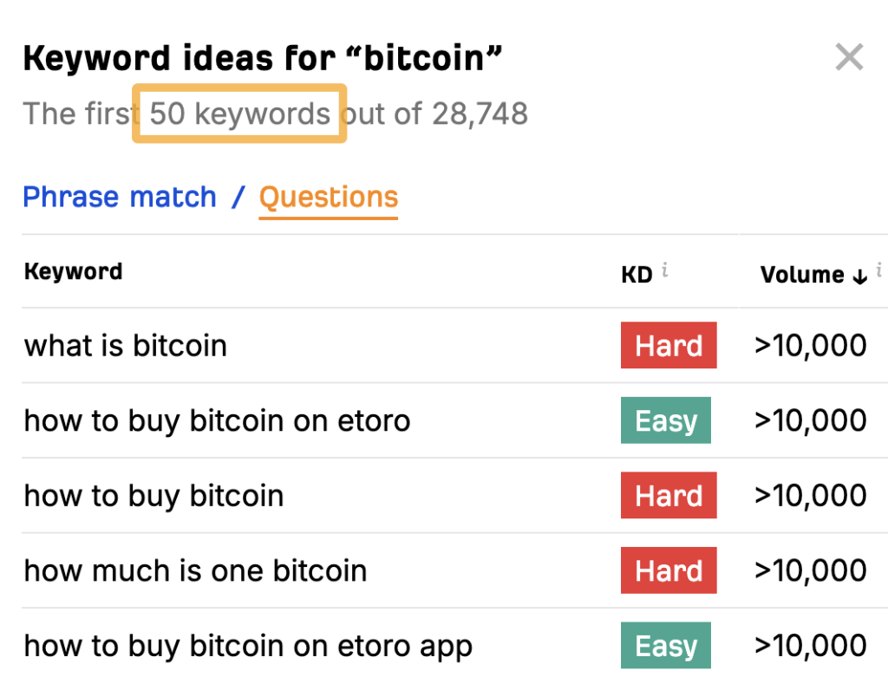
Task: Click the KD info icon
Action: click(665, 270)
